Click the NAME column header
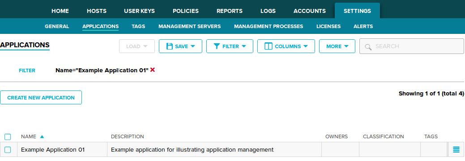This screenshot has height=161, width=465. (29, 136)
